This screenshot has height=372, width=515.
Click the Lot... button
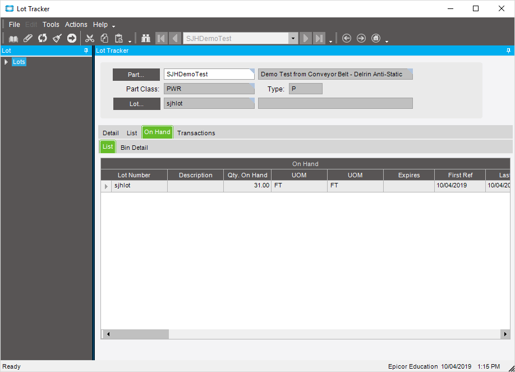(137, 104)
